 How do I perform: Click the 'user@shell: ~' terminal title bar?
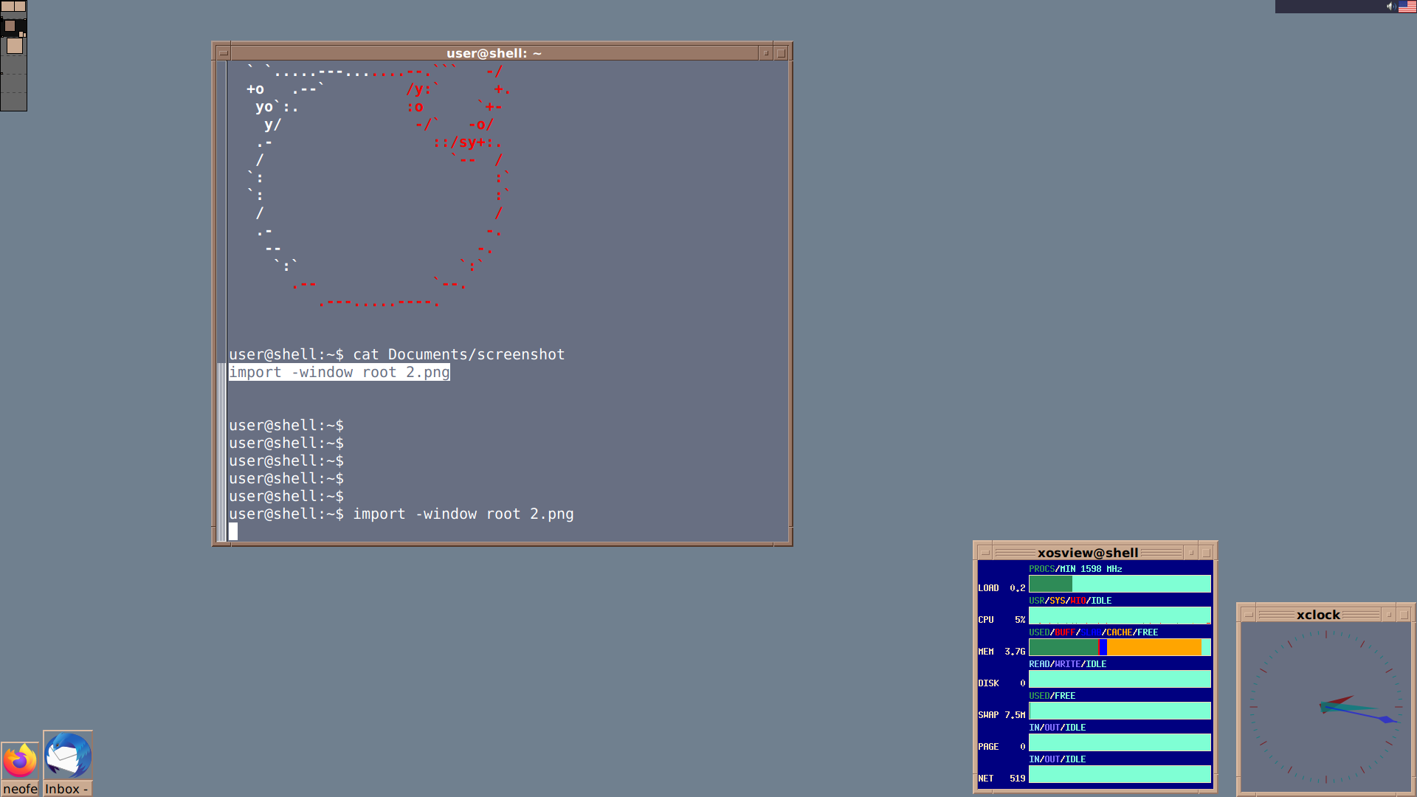coord(493,53)
